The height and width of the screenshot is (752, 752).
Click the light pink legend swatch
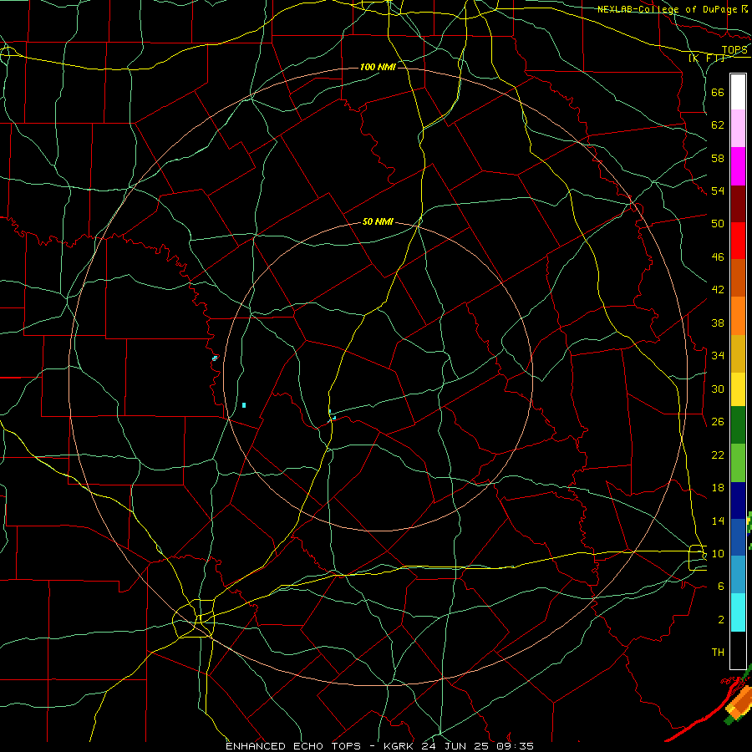(x=738, y=129)
